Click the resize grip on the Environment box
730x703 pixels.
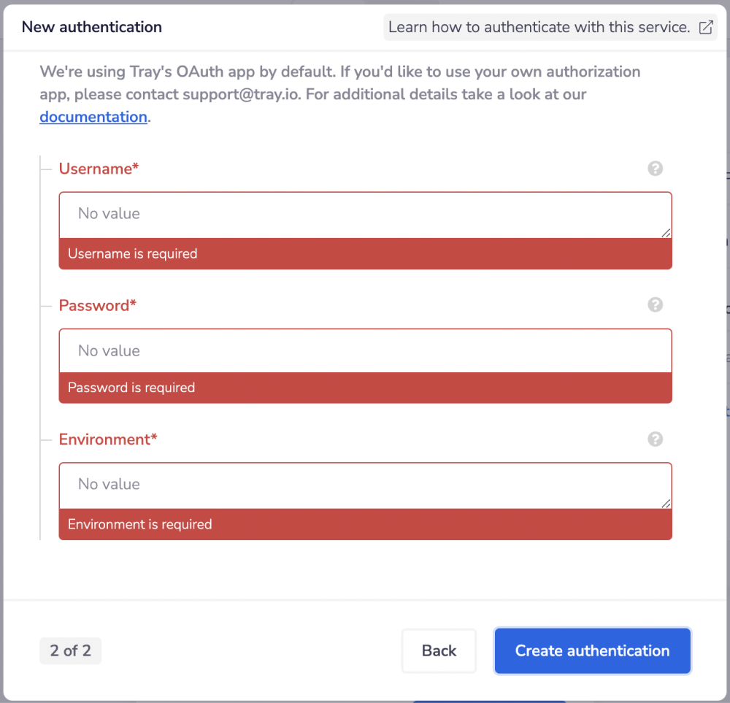(x=666, y=504)
